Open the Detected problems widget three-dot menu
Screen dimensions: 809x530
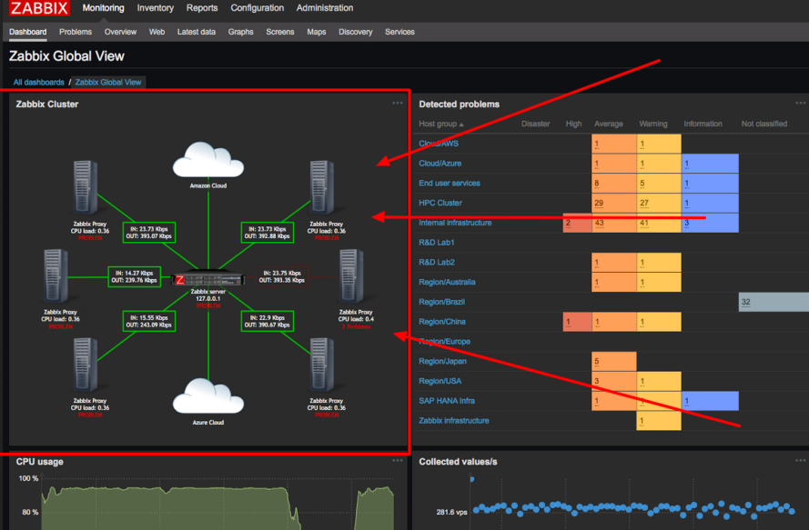tap(800, 104)
